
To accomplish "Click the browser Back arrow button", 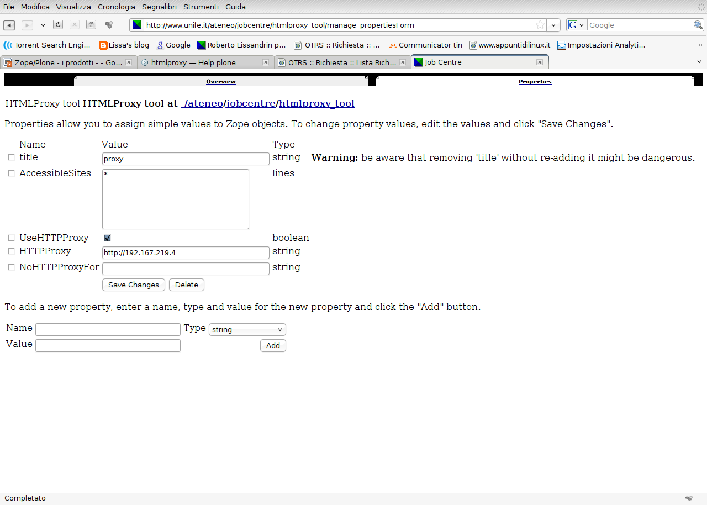I will (9, 25).
